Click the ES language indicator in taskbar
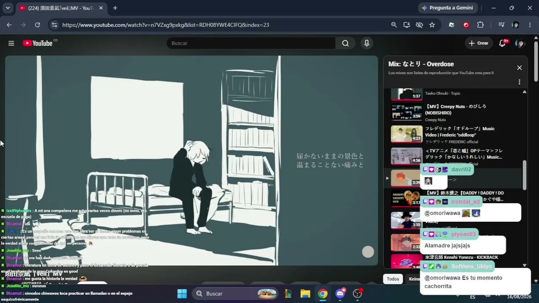Image resolution: width=539 pixels, height=303 pixels. coord(473,297)
